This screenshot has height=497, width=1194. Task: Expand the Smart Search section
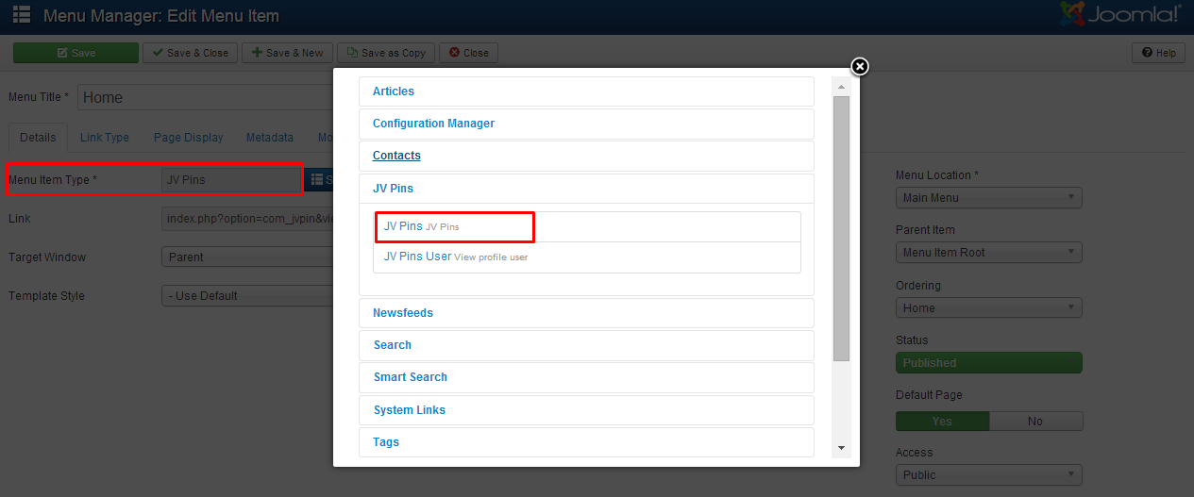tap(586, 377)
